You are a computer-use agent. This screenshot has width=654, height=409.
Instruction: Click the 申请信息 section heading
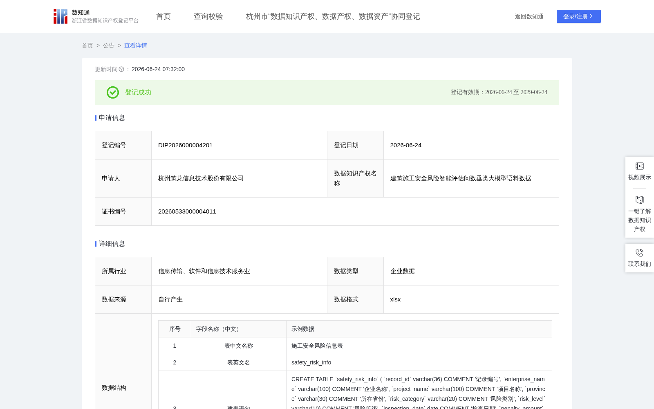pos(112,118)
